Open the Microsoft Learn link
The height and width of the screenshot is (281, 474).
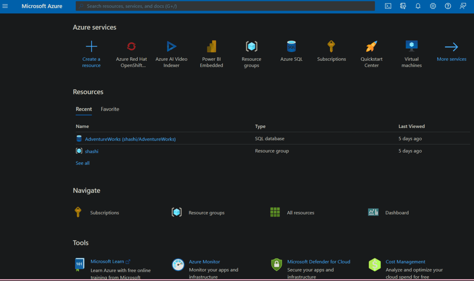(x=107, y=262)
